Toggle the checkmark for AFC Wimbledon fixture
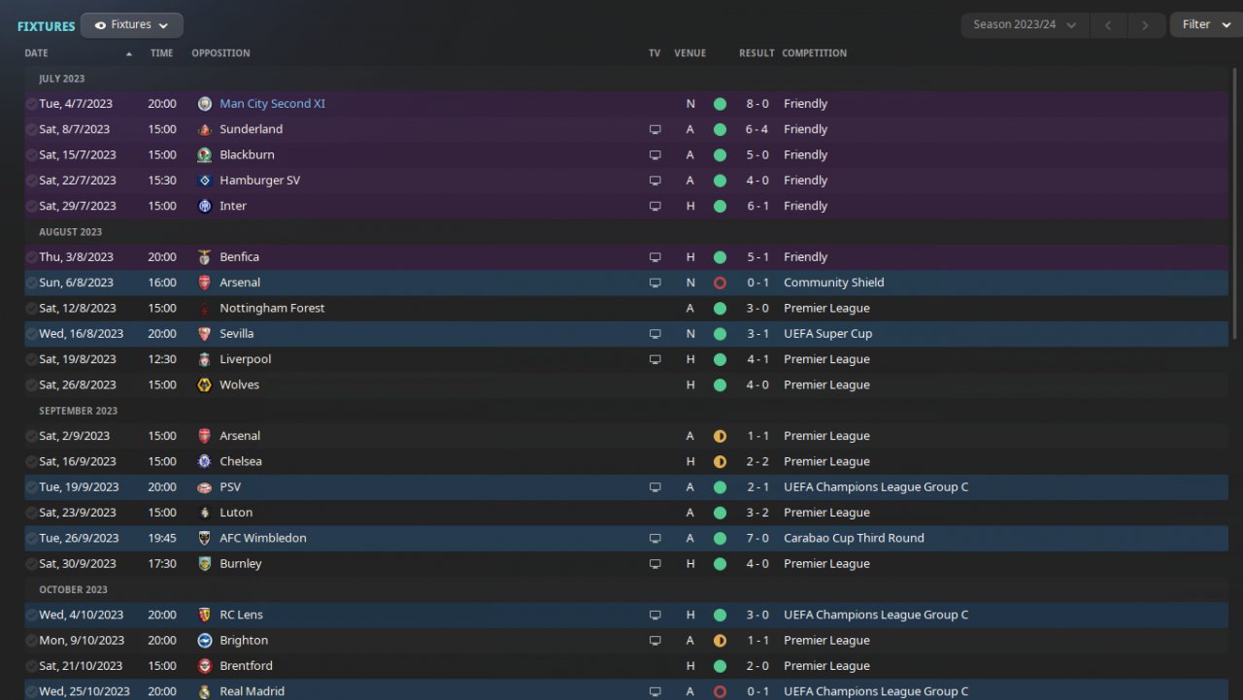 (x=31, y=538)
